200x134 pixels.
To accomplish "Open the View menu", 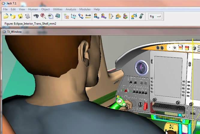I will (22, 9).
